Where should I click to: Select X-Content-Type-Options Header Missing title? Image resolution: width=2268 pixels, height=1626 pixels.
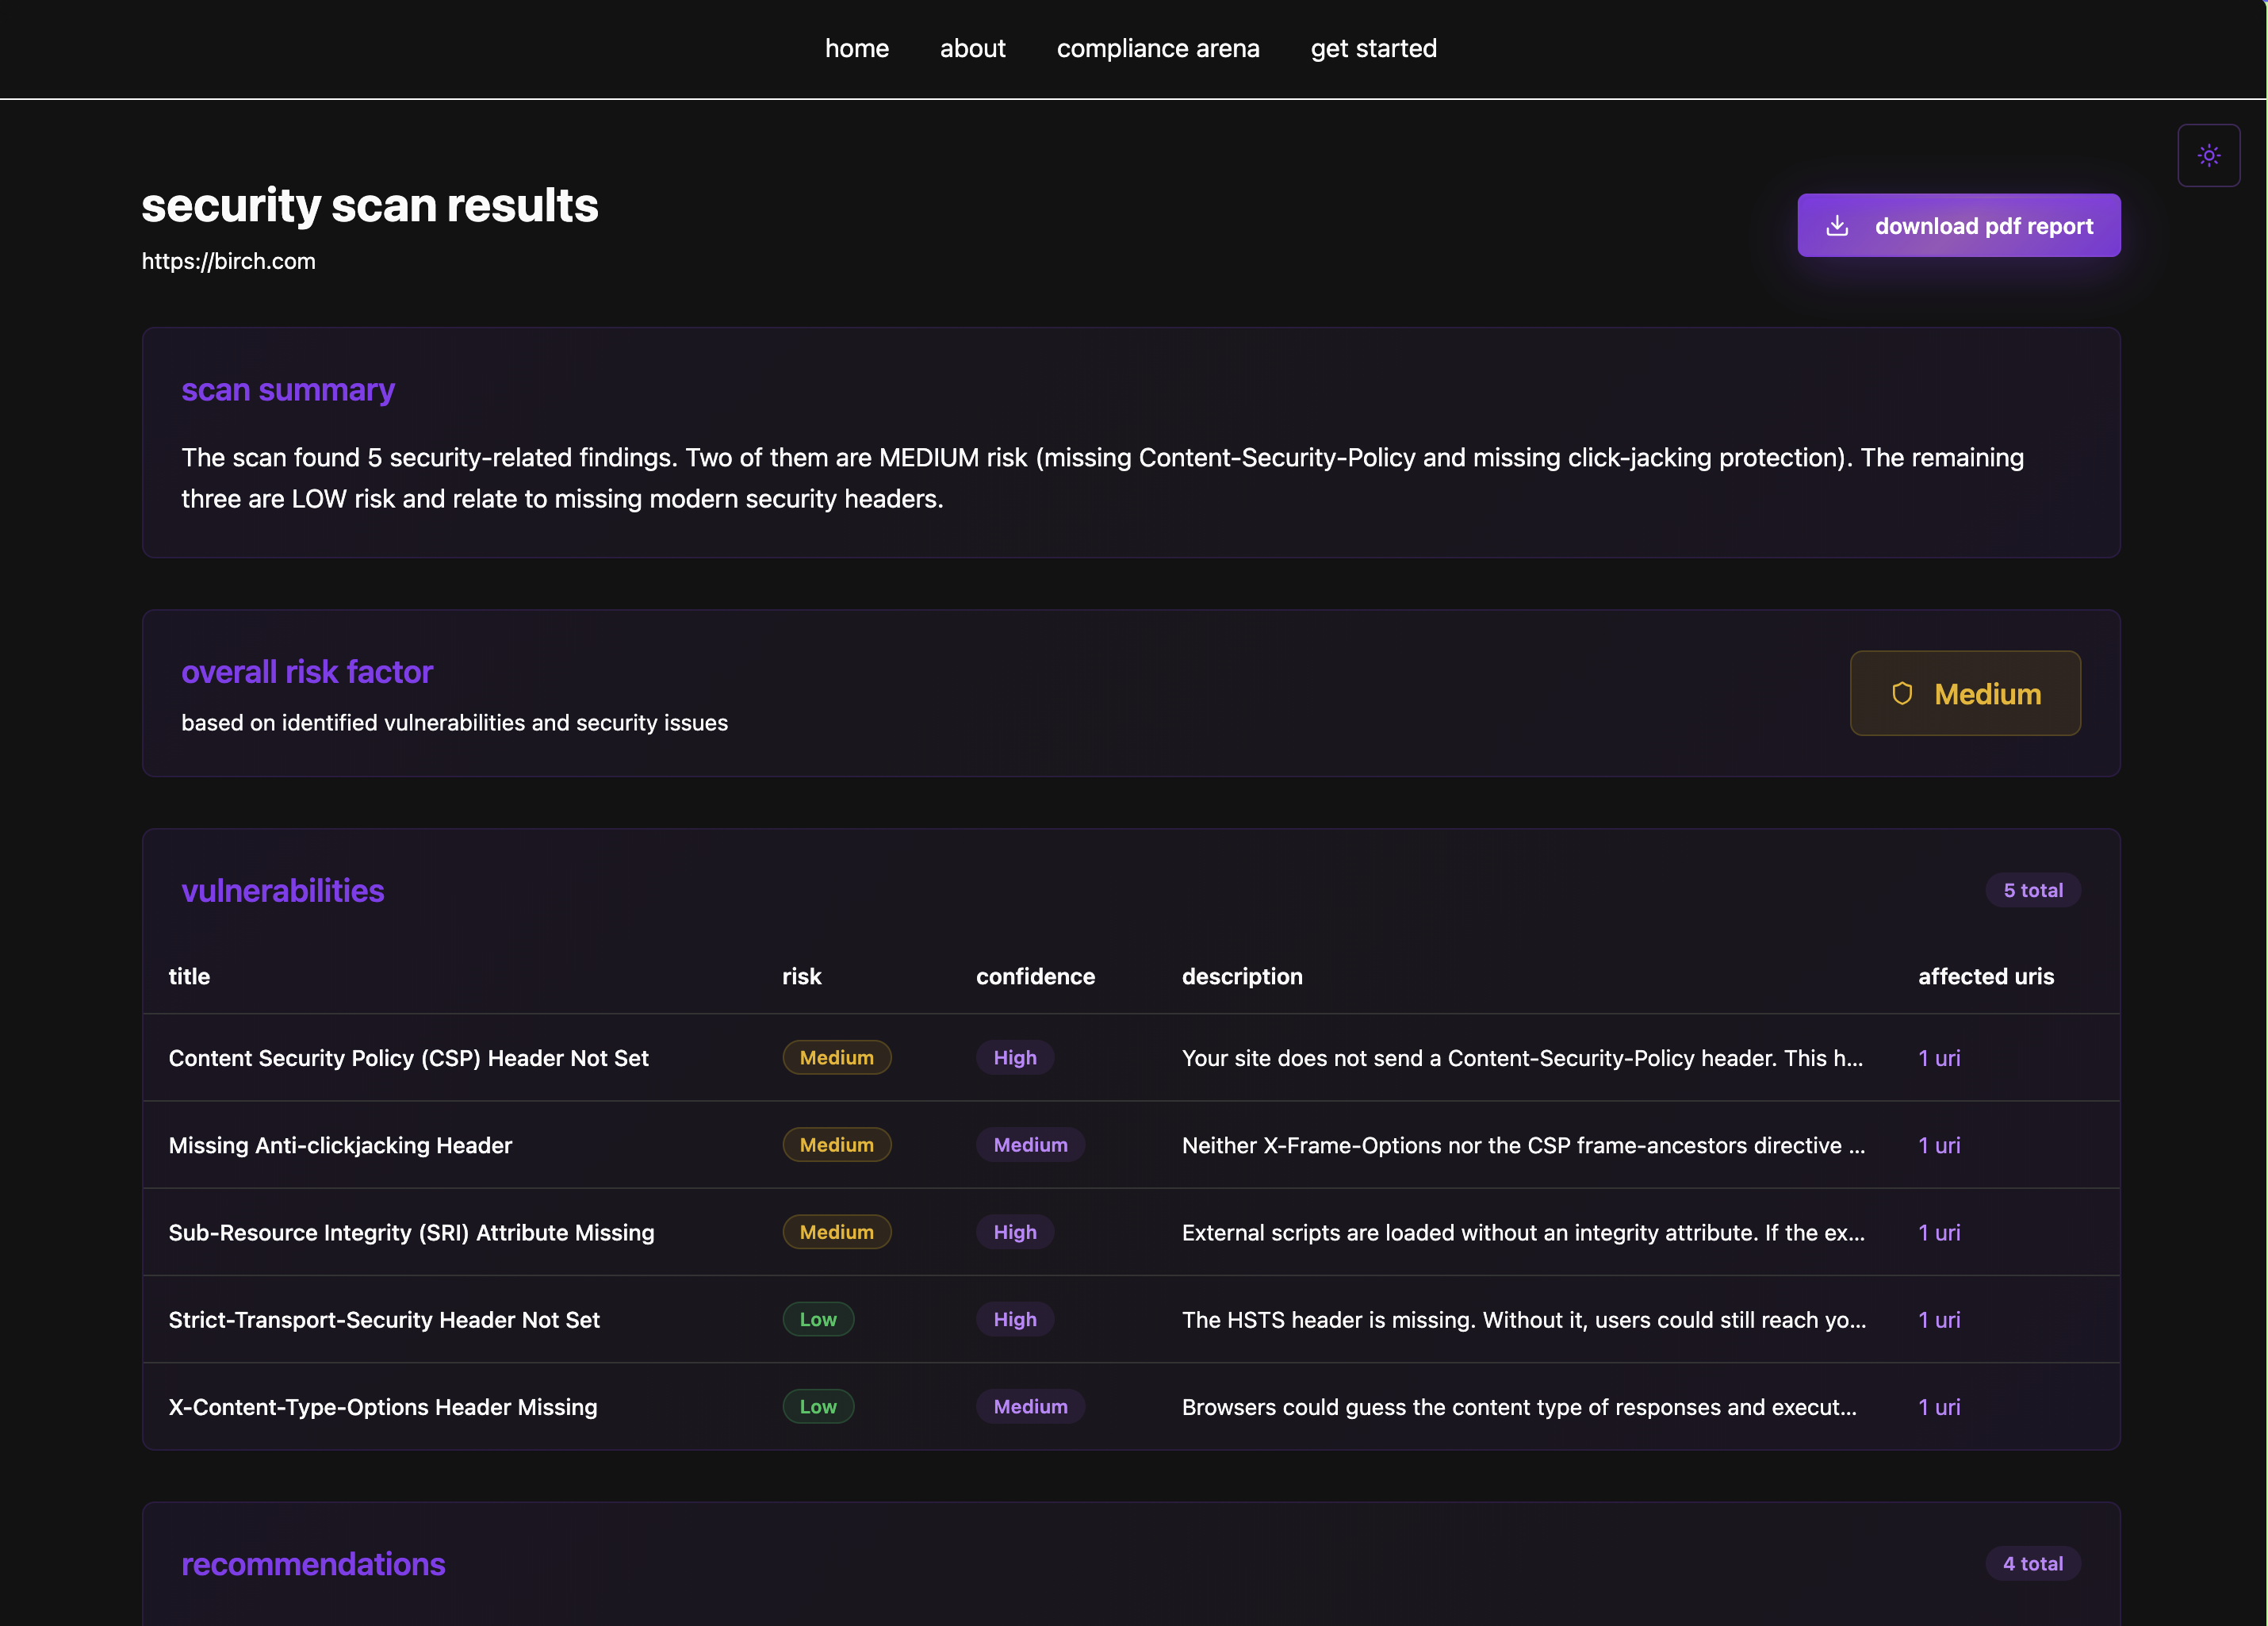point(383,1407)
